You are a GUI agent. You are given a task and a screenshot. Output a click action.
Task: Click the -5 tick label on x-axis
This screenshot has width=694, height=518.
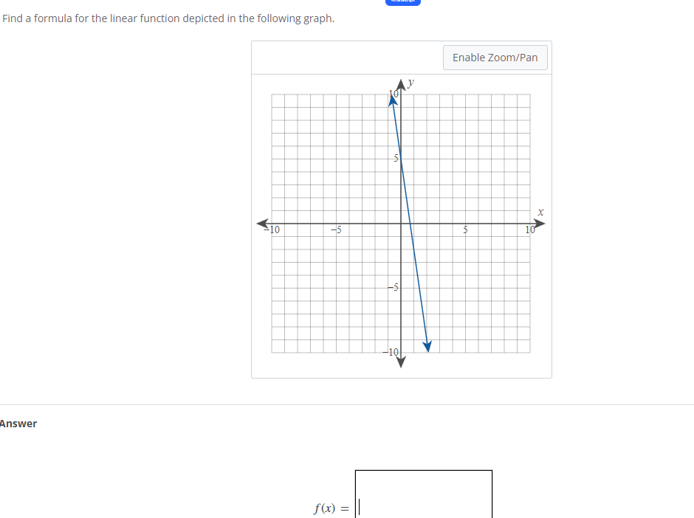(337, 229)
